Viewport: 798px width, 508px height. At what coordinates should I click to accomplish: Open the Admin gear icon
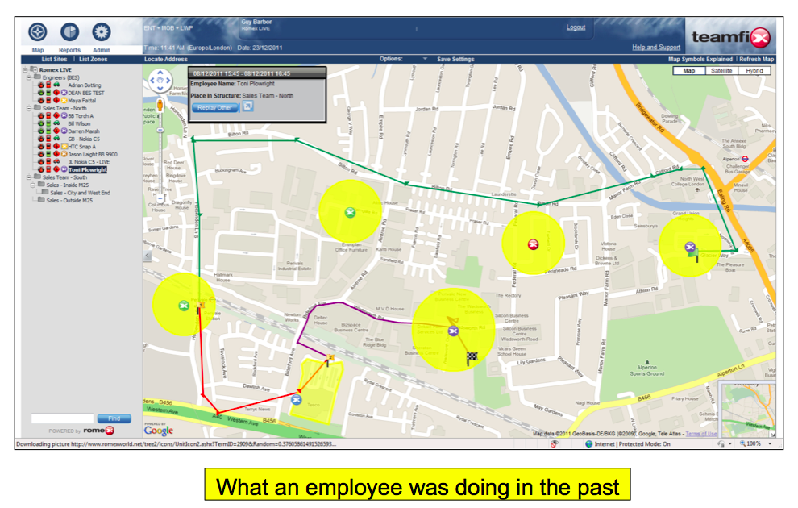coord(102,32)
